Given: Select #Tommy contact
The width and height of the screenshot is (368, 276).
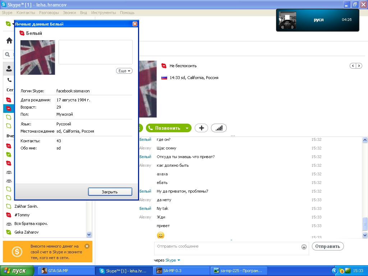Looking at the screenshot, I should tap(22, 215).
